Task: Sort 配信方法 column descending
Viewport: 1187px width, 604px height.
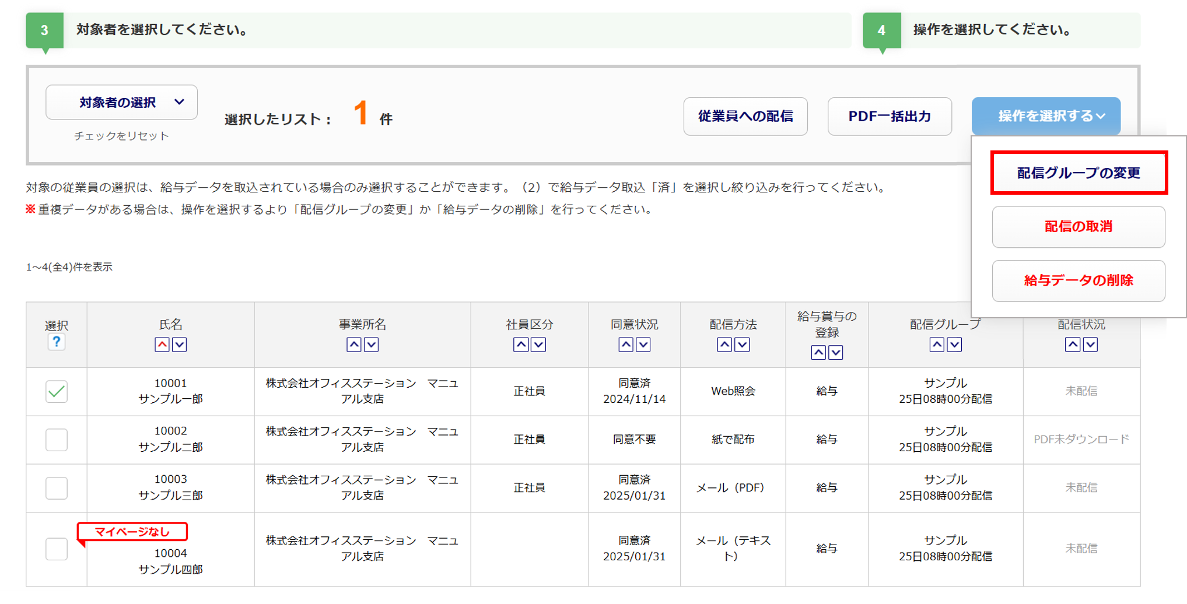Action: point(742,345)
